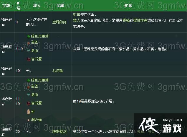
Task: Click the 敌人 column header
Action: (37, 6)
